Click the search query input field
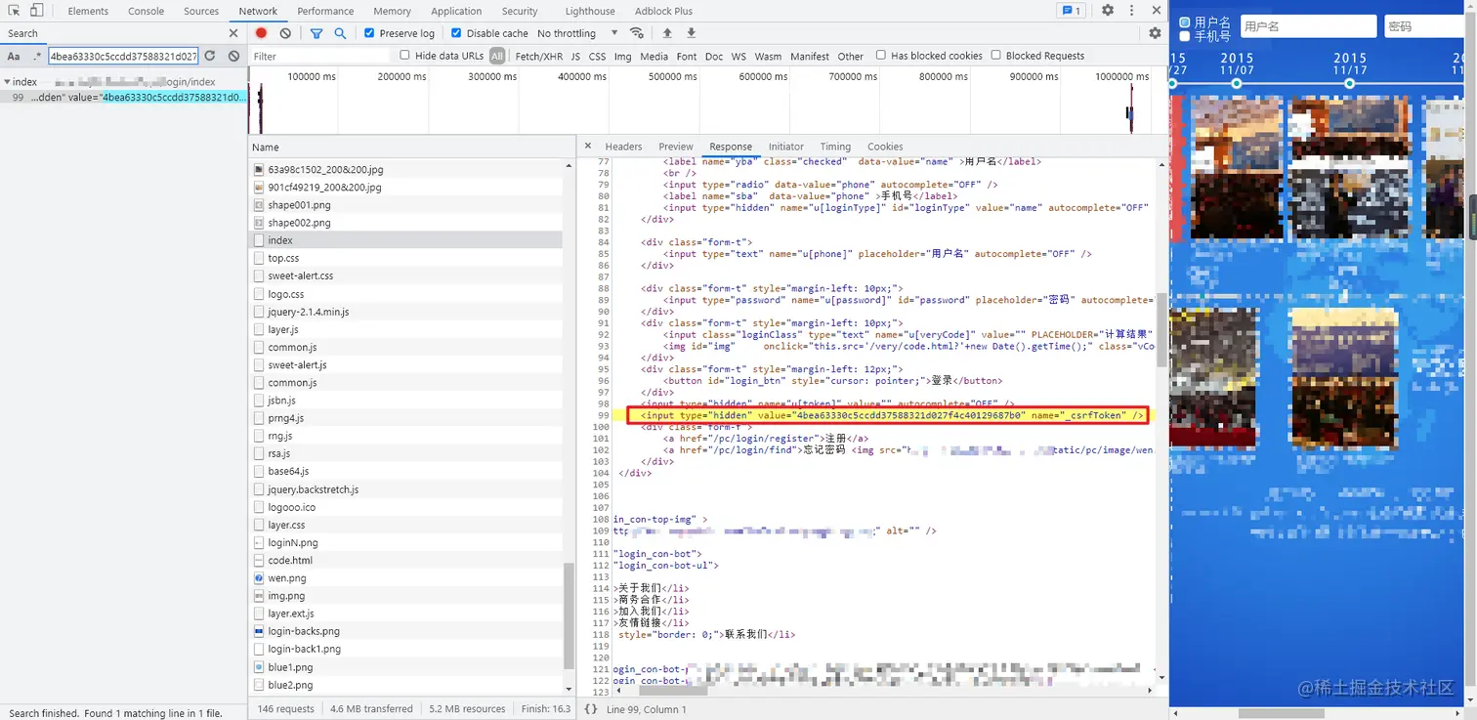Image resolution: width=1477 pixels, height=720 pixels. [123, 56]
